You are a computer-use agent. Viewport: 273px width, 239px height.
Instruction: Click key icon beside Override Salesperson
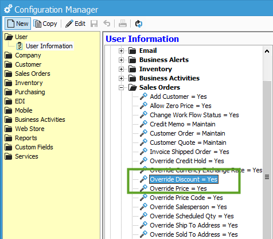click(x=143, y=206)
